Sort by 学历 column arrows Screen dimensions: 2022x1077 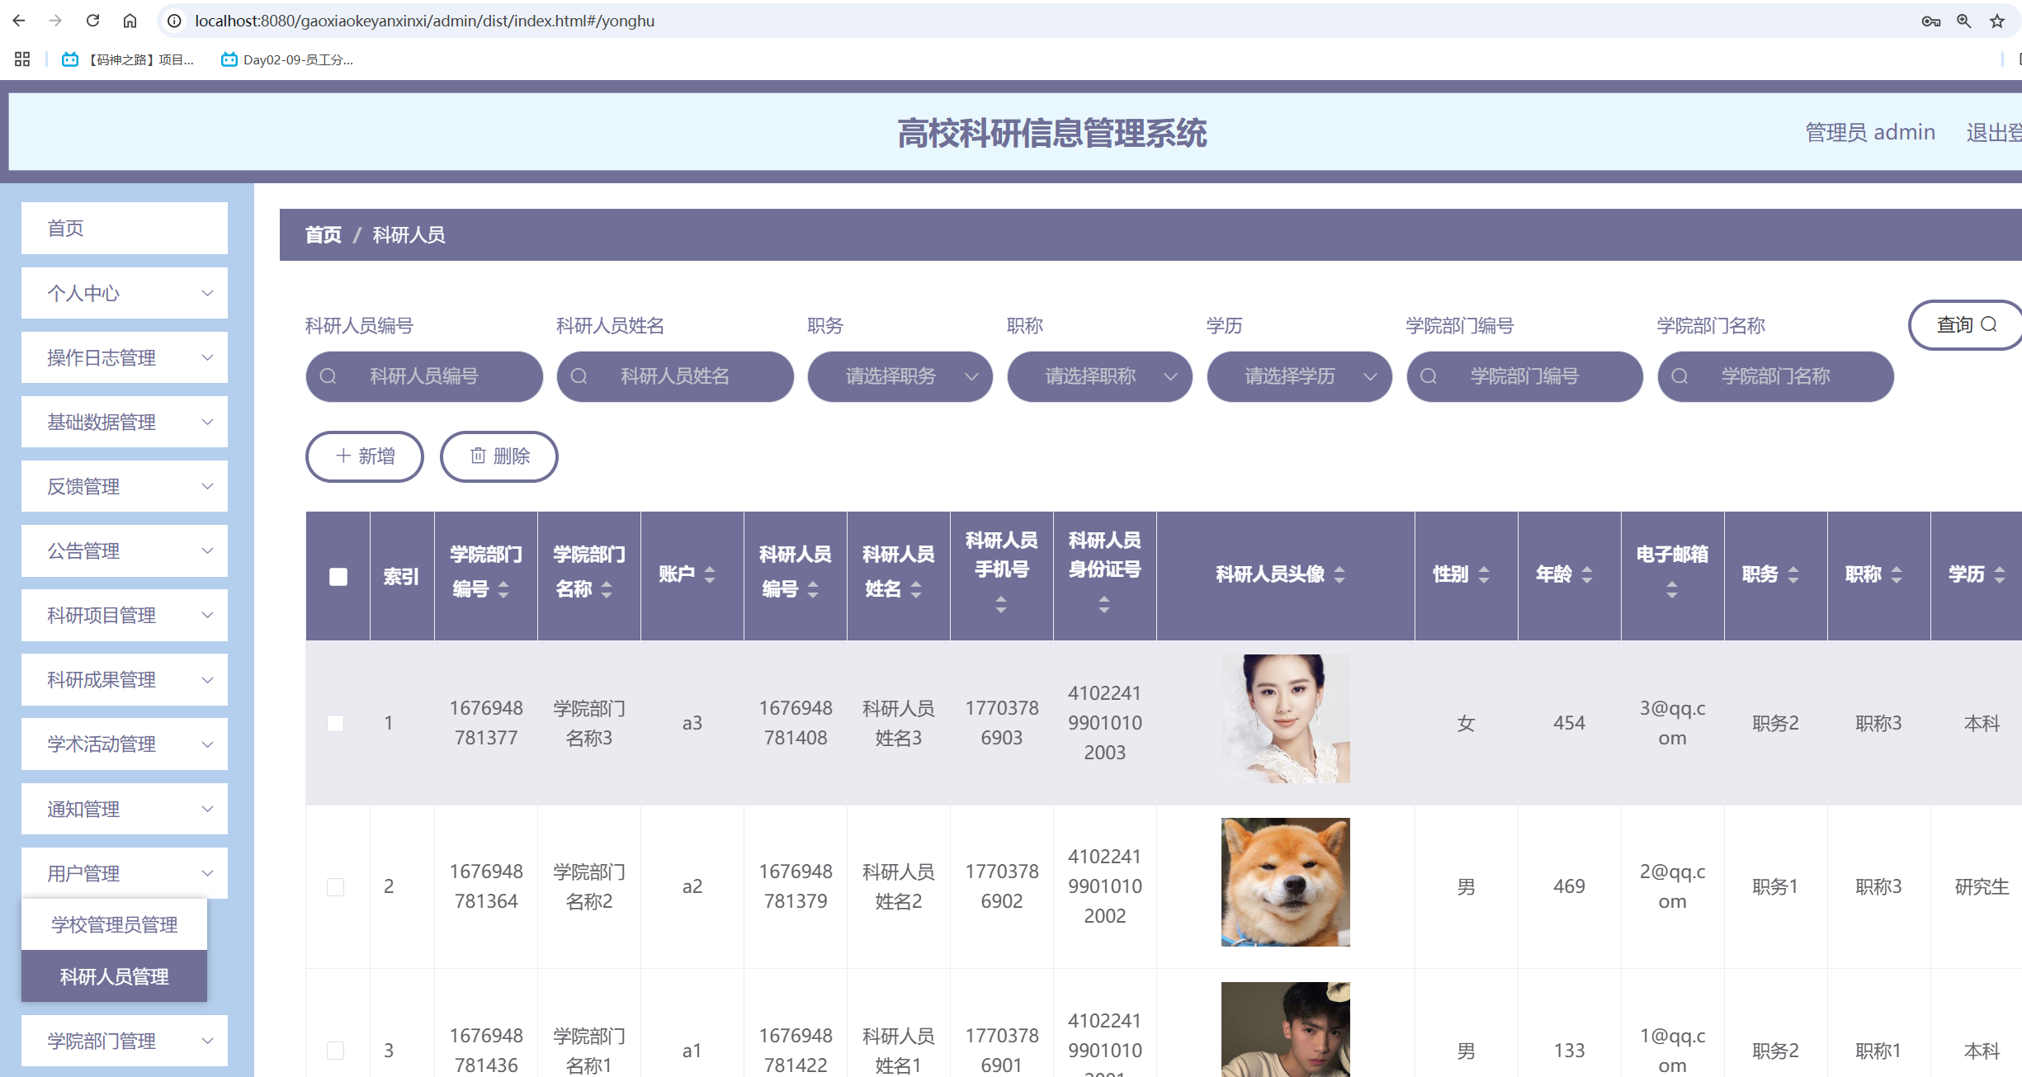[x=2000, y=574]
